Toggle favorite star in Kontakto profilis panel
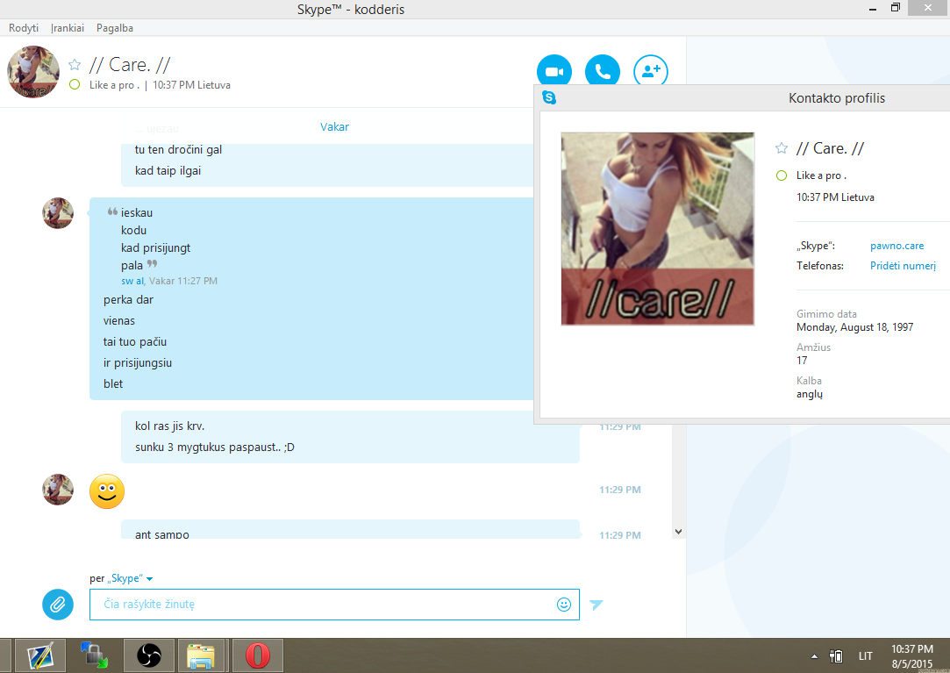The image size is (950, 673). (782, 148)
